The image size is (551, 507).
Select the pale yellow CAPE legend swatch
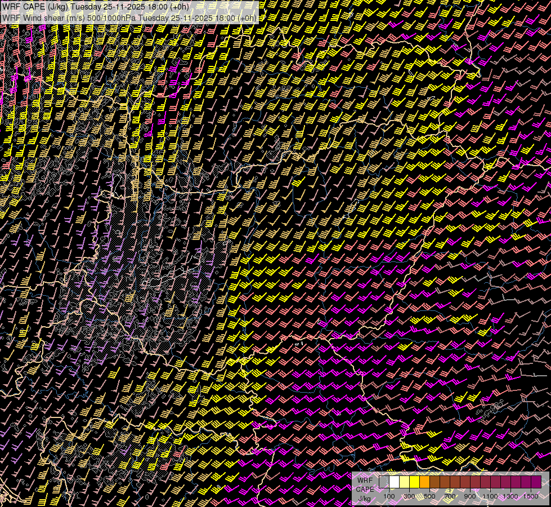click(405, 482)
